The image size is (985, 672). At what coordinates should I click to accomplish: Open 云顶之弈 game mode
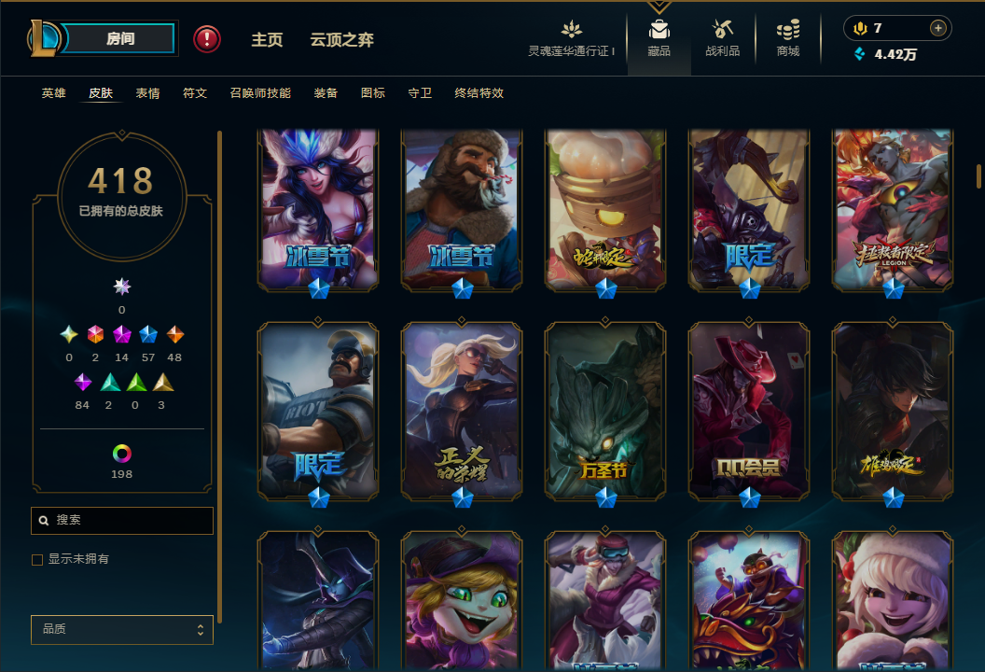coord(341,39)
